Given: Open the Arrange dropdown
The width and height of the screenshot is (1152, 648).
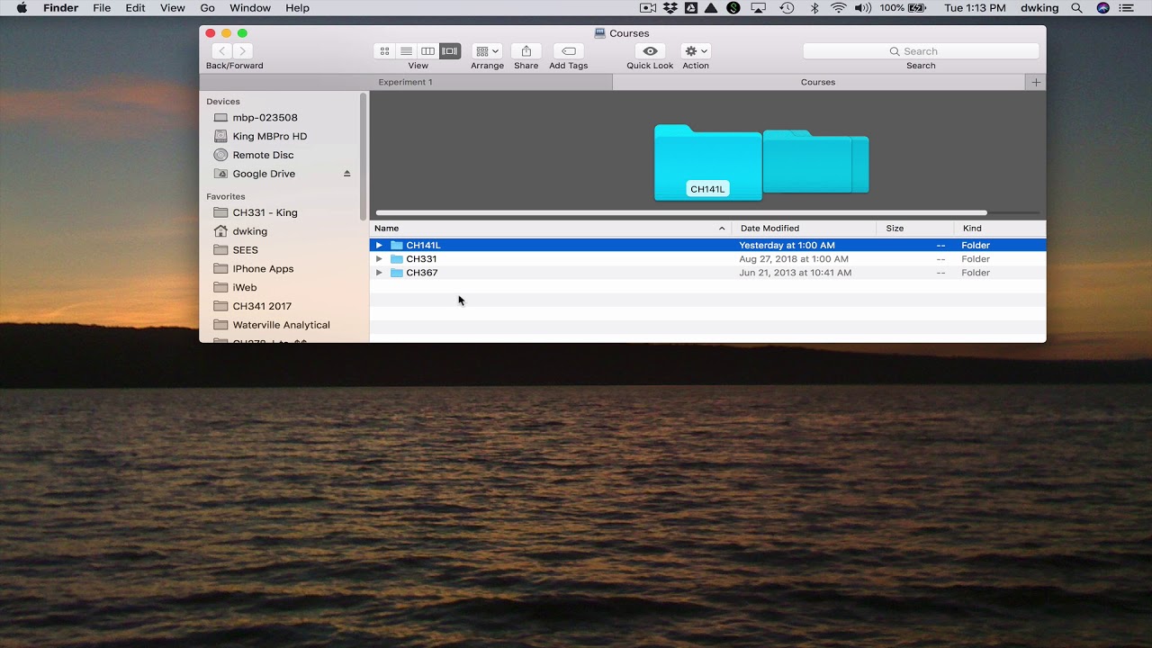Looking at the screenshot, I should pos(487,51).
